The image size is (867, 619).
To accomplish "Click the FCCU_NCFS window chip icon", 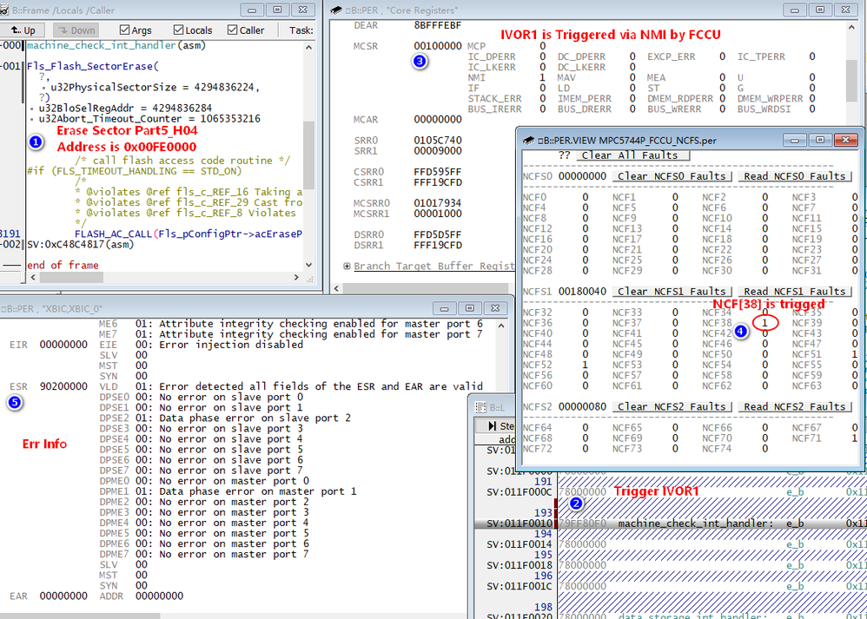I will click(528, 141).
